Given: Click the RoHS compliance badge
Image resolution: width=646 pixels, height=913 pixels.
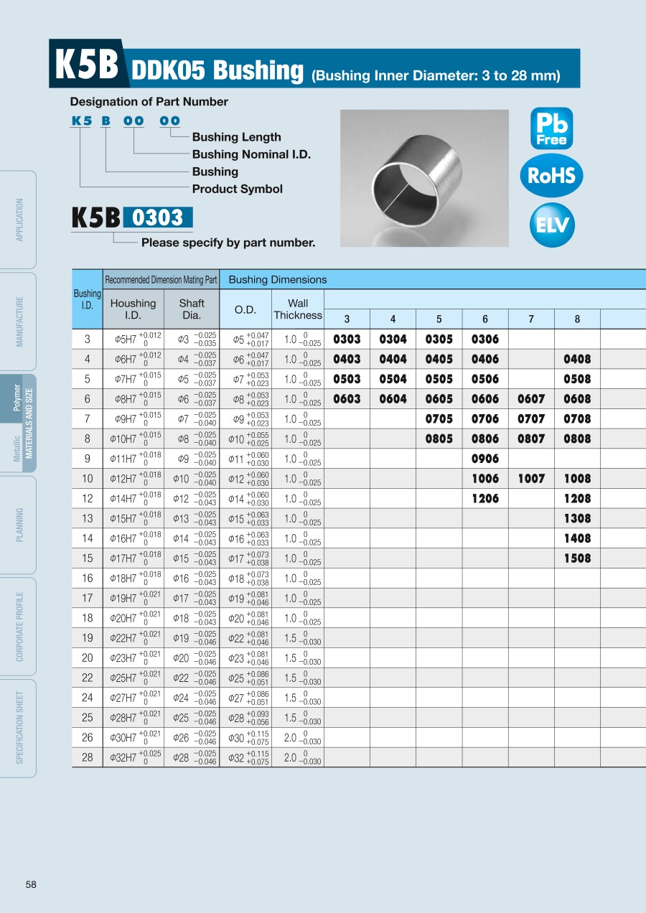Looking at the screenshot, I should click(x=551, y=176).
